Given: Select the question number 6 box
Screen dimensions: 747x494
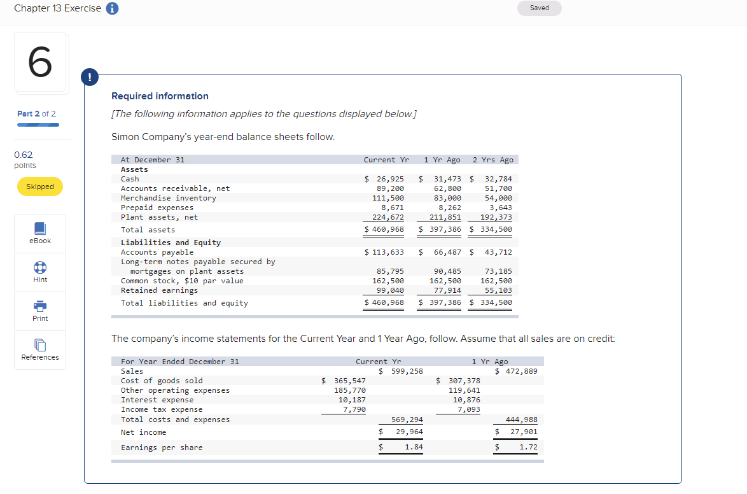Looking at the screenshot, I should [x=41, y=62].
